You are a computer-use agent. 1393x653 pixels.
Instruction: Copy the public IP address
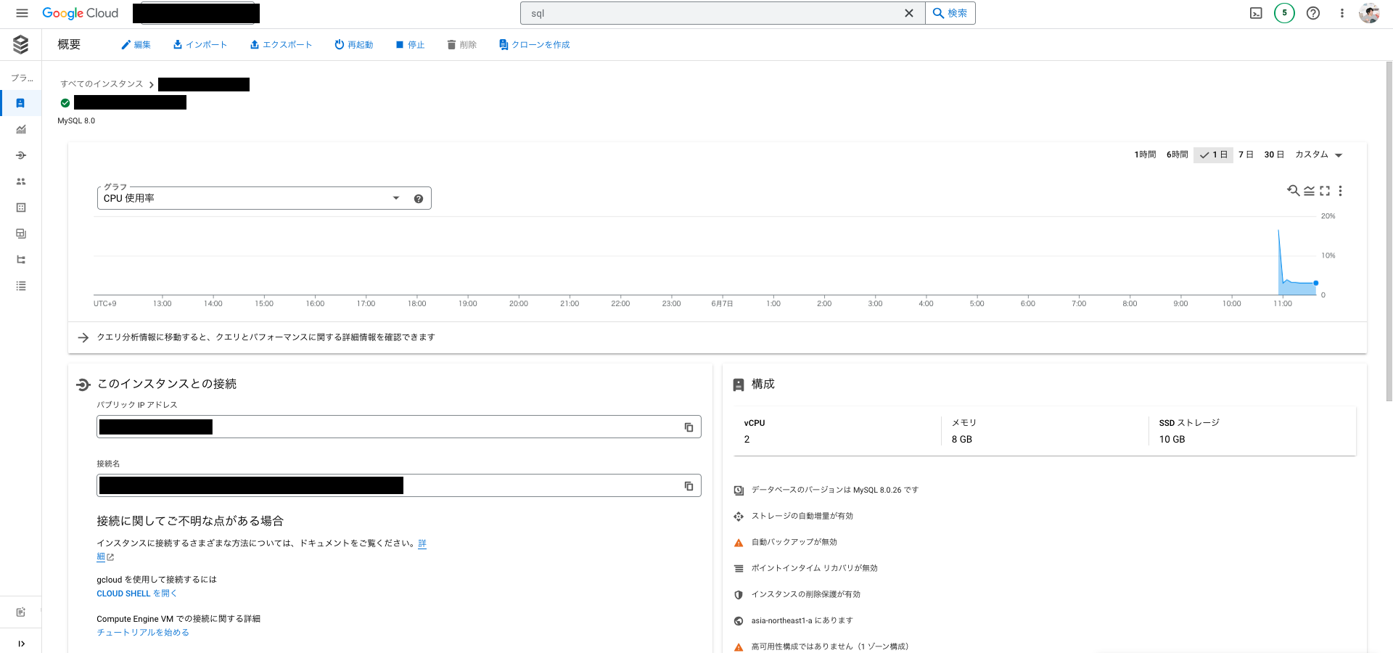click(x=689, y=427)
